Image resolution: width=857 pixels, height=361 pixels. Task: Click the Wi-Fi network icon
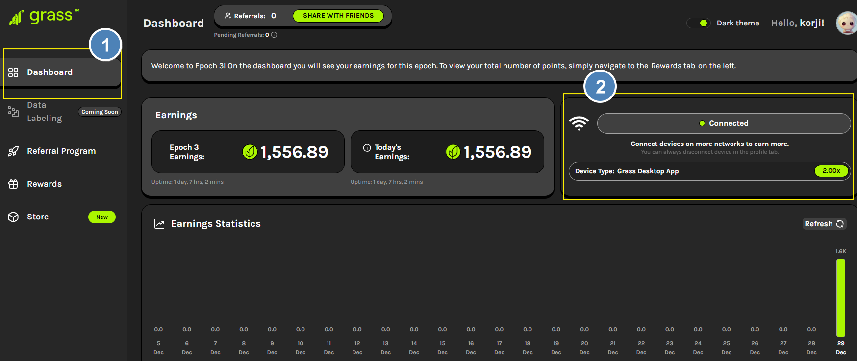coord(579,123)
